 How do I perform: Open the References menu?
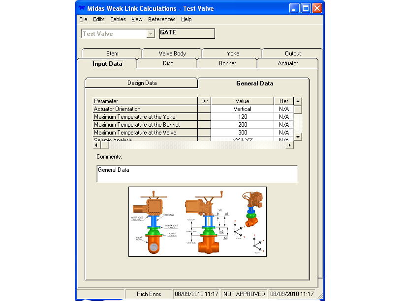[x=161, y=19]
